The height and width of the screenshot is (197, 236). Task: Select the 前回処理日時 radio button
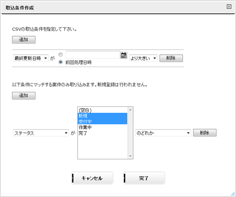coord(61,62)
